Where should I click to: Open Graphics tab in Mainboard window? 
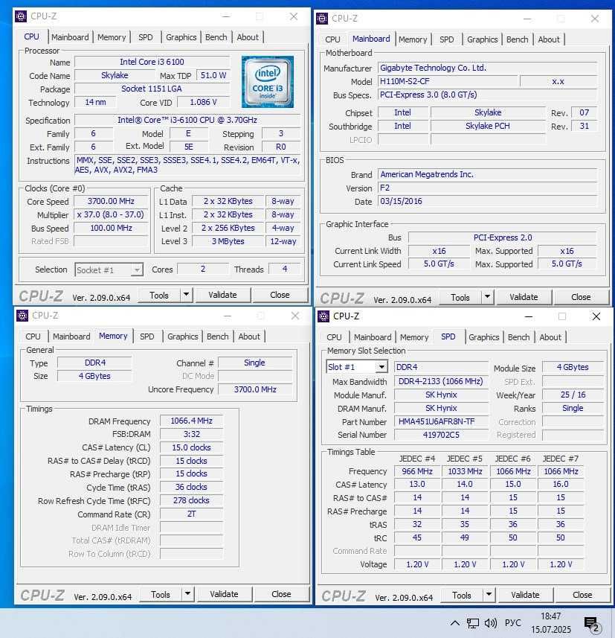[482, 39]
